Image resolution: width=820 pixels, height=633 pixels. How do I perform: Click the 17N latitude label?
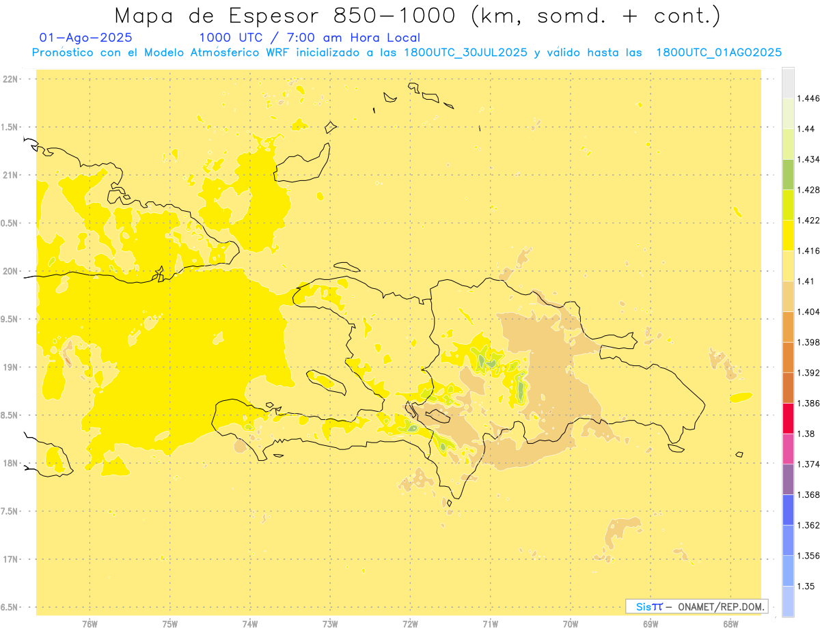coord(11,559)
